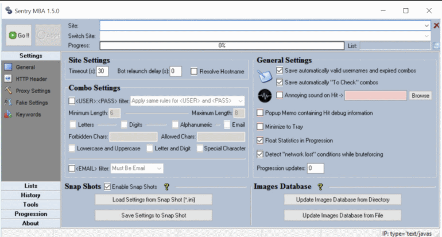Screen dimensions: 442x237
Task: Click the Allowed Chars field
Action: pos(221,137)
